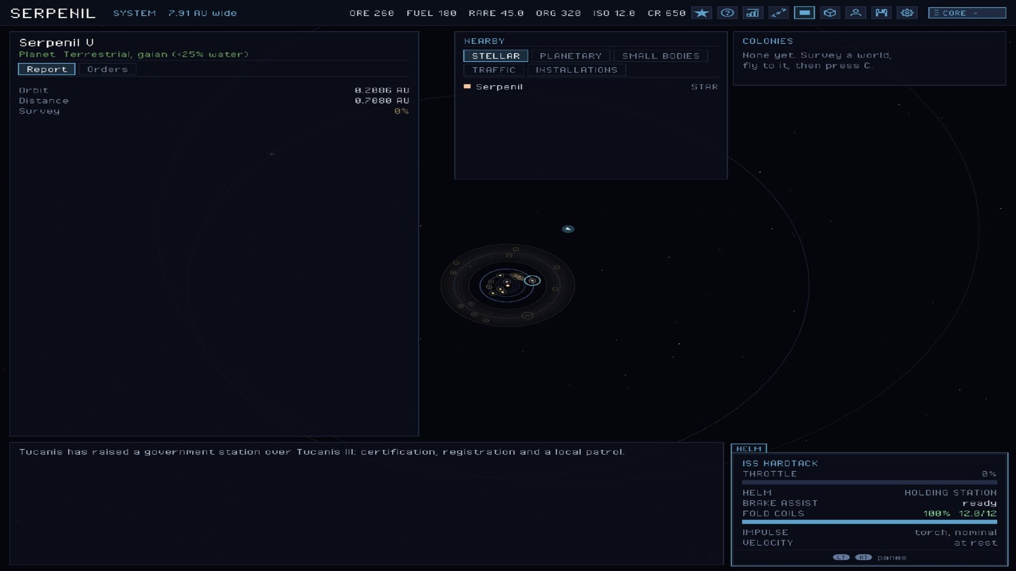Click the orange square next to Serpenil

pos(467,86)
